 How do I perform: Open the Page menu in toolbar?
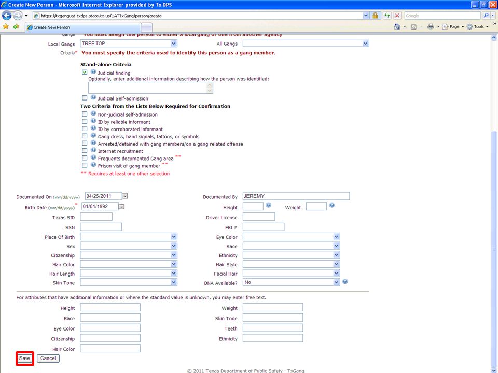[453, 27]
